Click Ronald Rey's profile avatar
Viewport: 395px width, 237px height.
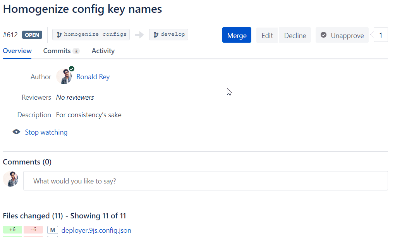coord(64,76)
